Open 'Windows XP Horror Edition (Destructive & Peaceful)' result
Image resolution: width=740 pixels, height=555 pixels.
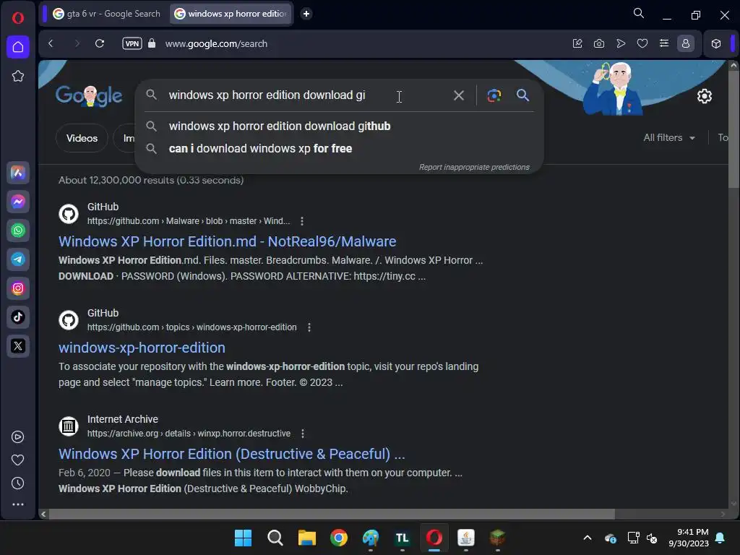pos(232,454)
